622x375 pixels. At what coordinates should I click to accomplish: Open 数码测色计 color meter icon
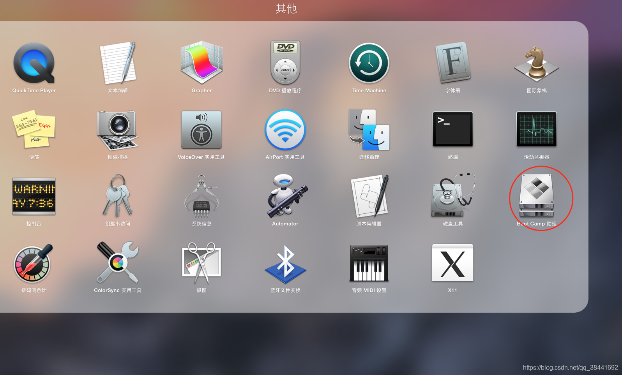click(x=34, y=263)
